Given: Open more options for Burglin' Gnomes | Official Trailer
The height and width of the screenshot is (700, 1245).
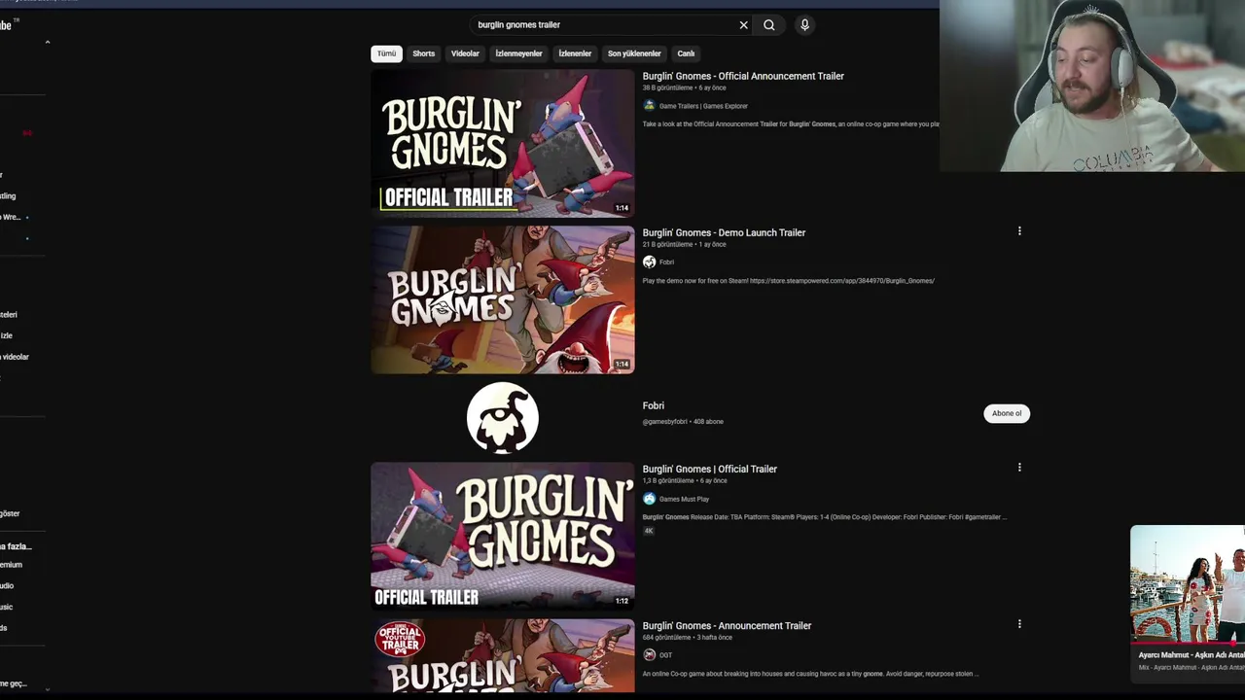Looking at the screenshot, I should 1019,468.
